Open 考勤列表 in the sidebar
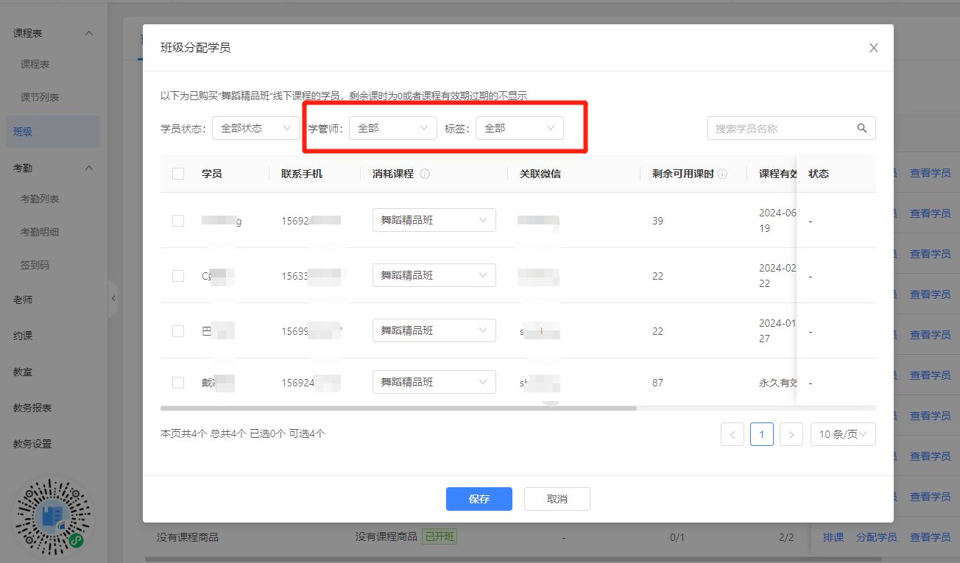Screen dimensions: 960x563 (40, 199)
